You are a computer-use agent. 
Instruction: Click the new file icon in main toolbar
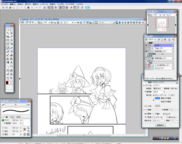[3, 8]
